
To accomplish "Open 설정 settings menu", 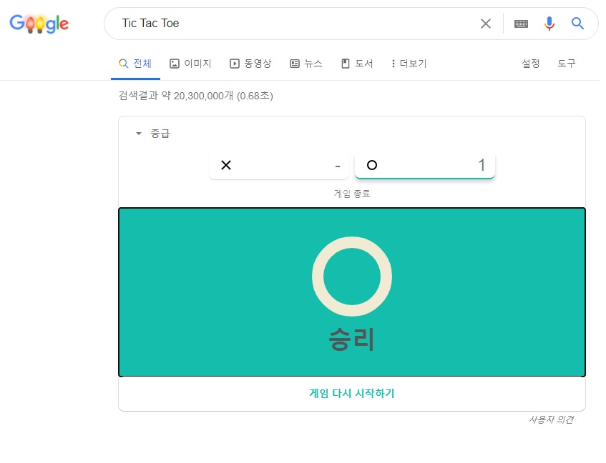I will (531, 64).
